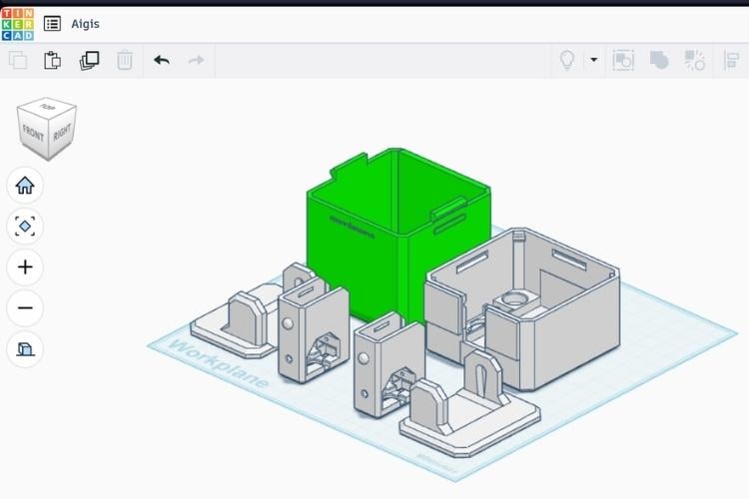Zoom in with plus button

(x=25, y=267)
